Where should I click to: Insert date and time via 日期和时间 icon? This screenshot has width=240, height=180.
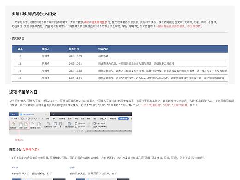[48, 124]
